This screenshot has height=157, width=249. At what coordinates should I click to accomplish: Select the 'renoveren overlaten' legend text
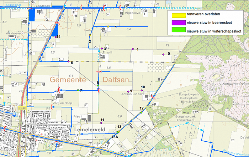(203, 14)
